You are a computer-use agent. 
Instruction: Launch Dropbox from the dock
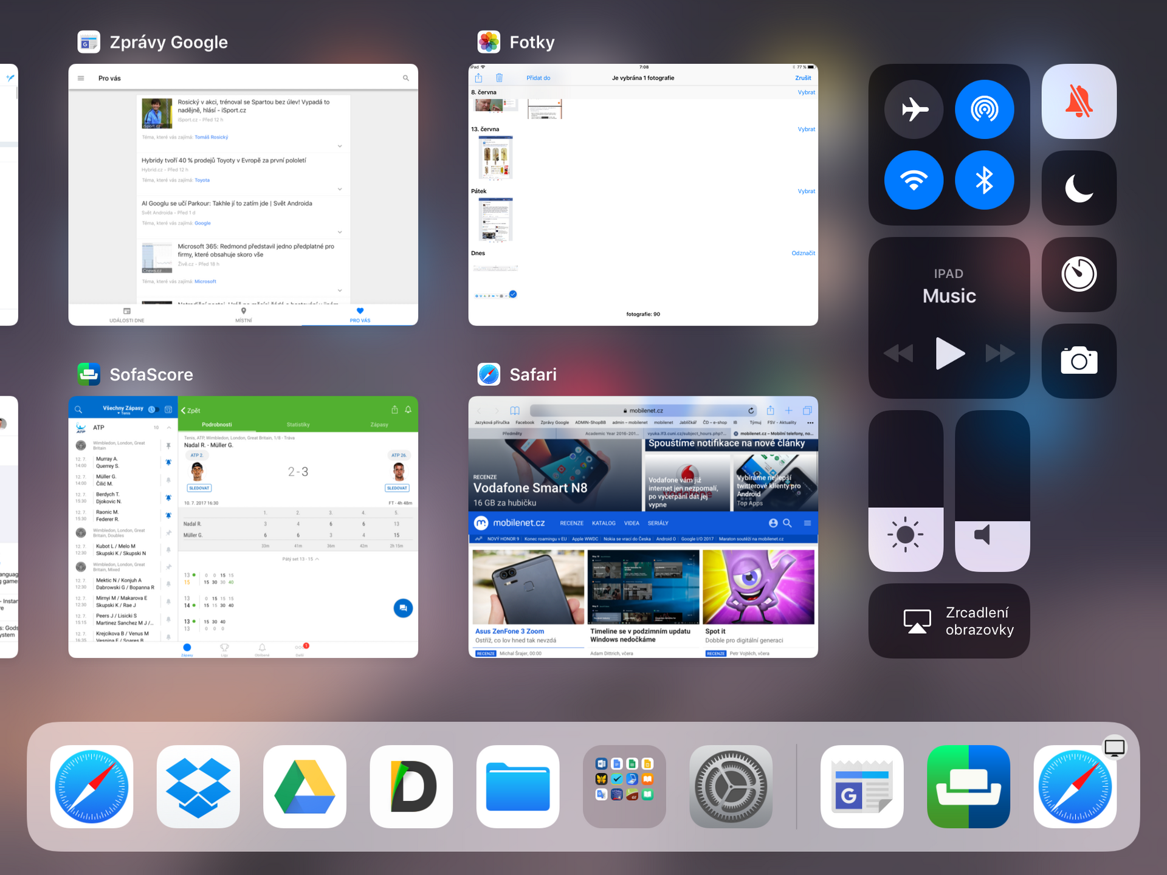[198, 786]
